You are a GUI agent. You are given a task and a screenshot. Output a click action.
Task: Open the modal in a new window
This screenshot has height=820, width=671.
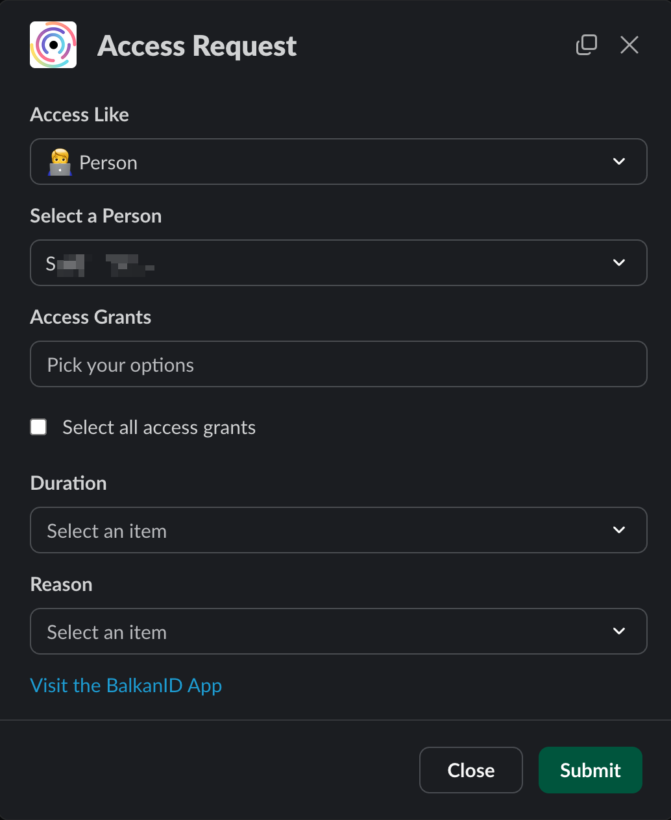587,45
